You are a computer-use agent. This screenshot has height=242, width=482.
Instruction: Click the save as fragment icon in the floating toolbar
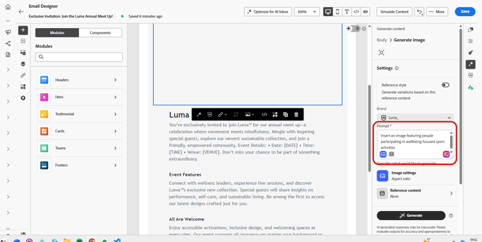pos(275,114)
